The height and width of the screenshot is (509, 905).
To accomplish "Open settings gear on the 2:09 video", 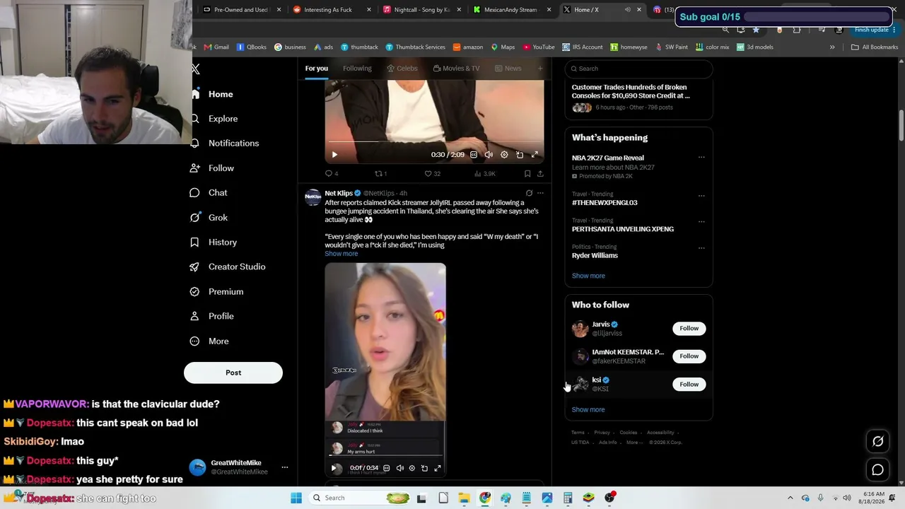I will tap(504, 155).
